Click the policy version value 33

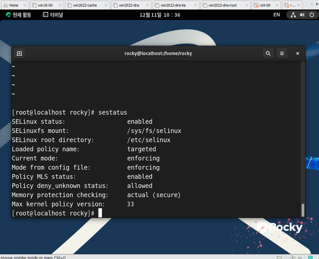[131, 204]
